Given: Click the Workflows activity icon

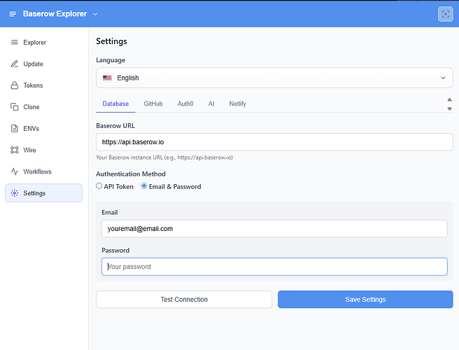Looking at the screenshot, I should coord(15,171).
